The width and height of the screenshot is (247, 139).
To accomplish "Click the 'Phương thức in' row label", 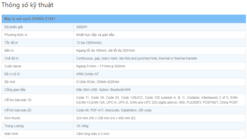I will pyautogui.click(x=16, y=35).
